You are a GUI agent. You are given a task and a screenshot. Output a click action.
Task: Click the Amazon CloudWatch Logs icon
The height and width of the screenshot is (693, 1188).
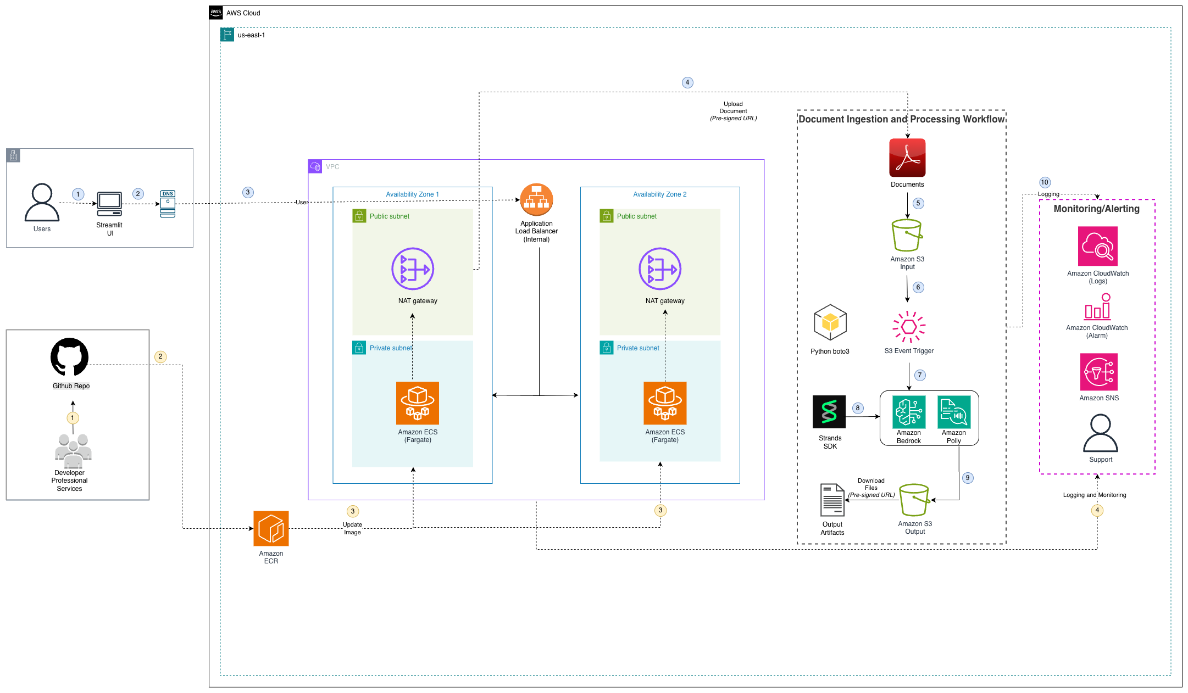(x=1098, y=246)
